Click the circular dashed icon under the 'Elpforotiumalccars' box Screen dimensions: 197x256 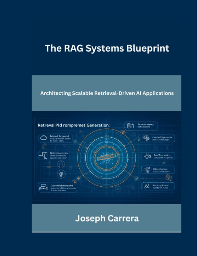[61, 174]
